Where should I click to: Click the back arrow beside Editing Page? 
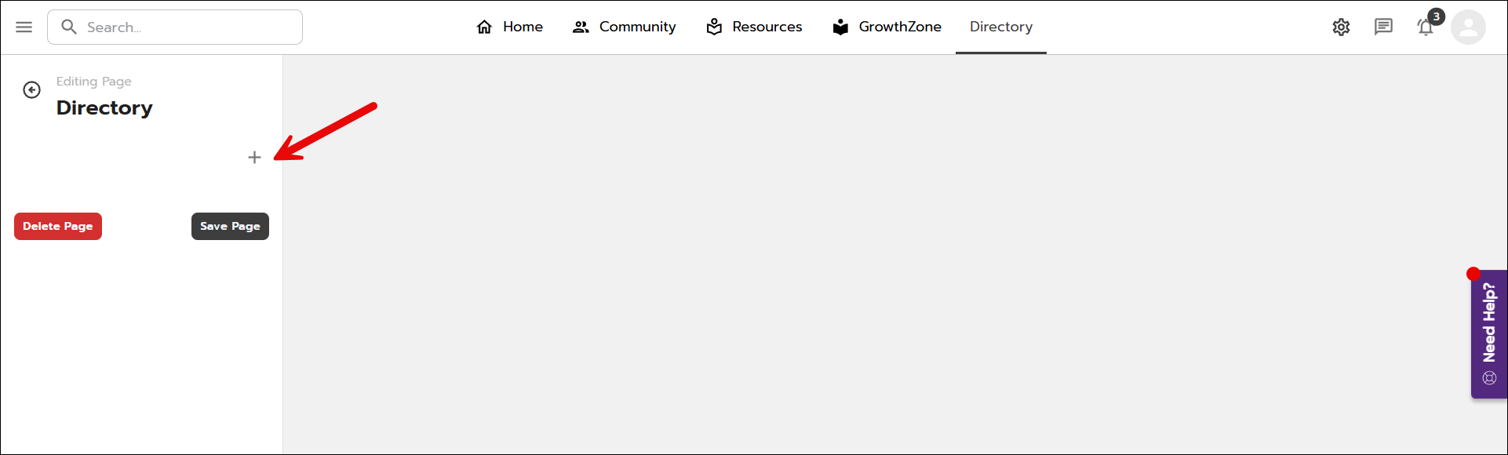click(32, 90)
